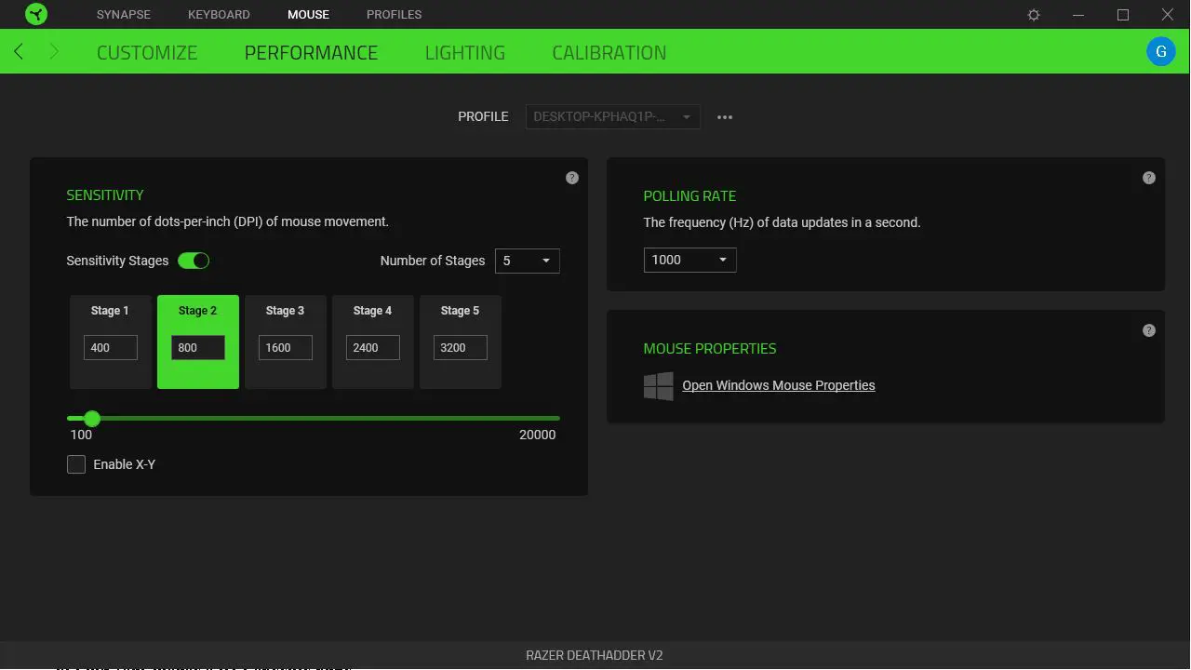Image resolution: width=1191 pixels, height=670 pixels.
Task: Open the Polling Rate help tooltip
Action: tap(1148, 177)
